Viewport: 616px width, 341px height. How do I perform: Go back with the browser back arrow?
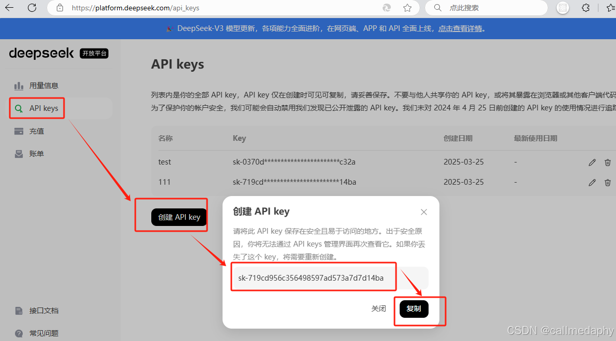tap(9, 7)
